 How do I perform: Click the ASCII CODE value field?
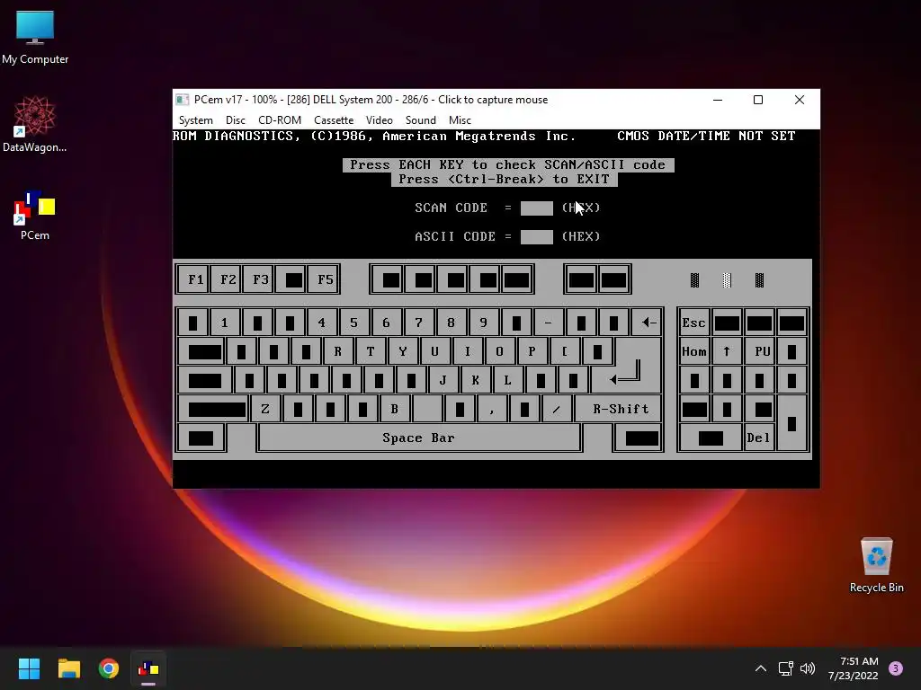point(536,237)
